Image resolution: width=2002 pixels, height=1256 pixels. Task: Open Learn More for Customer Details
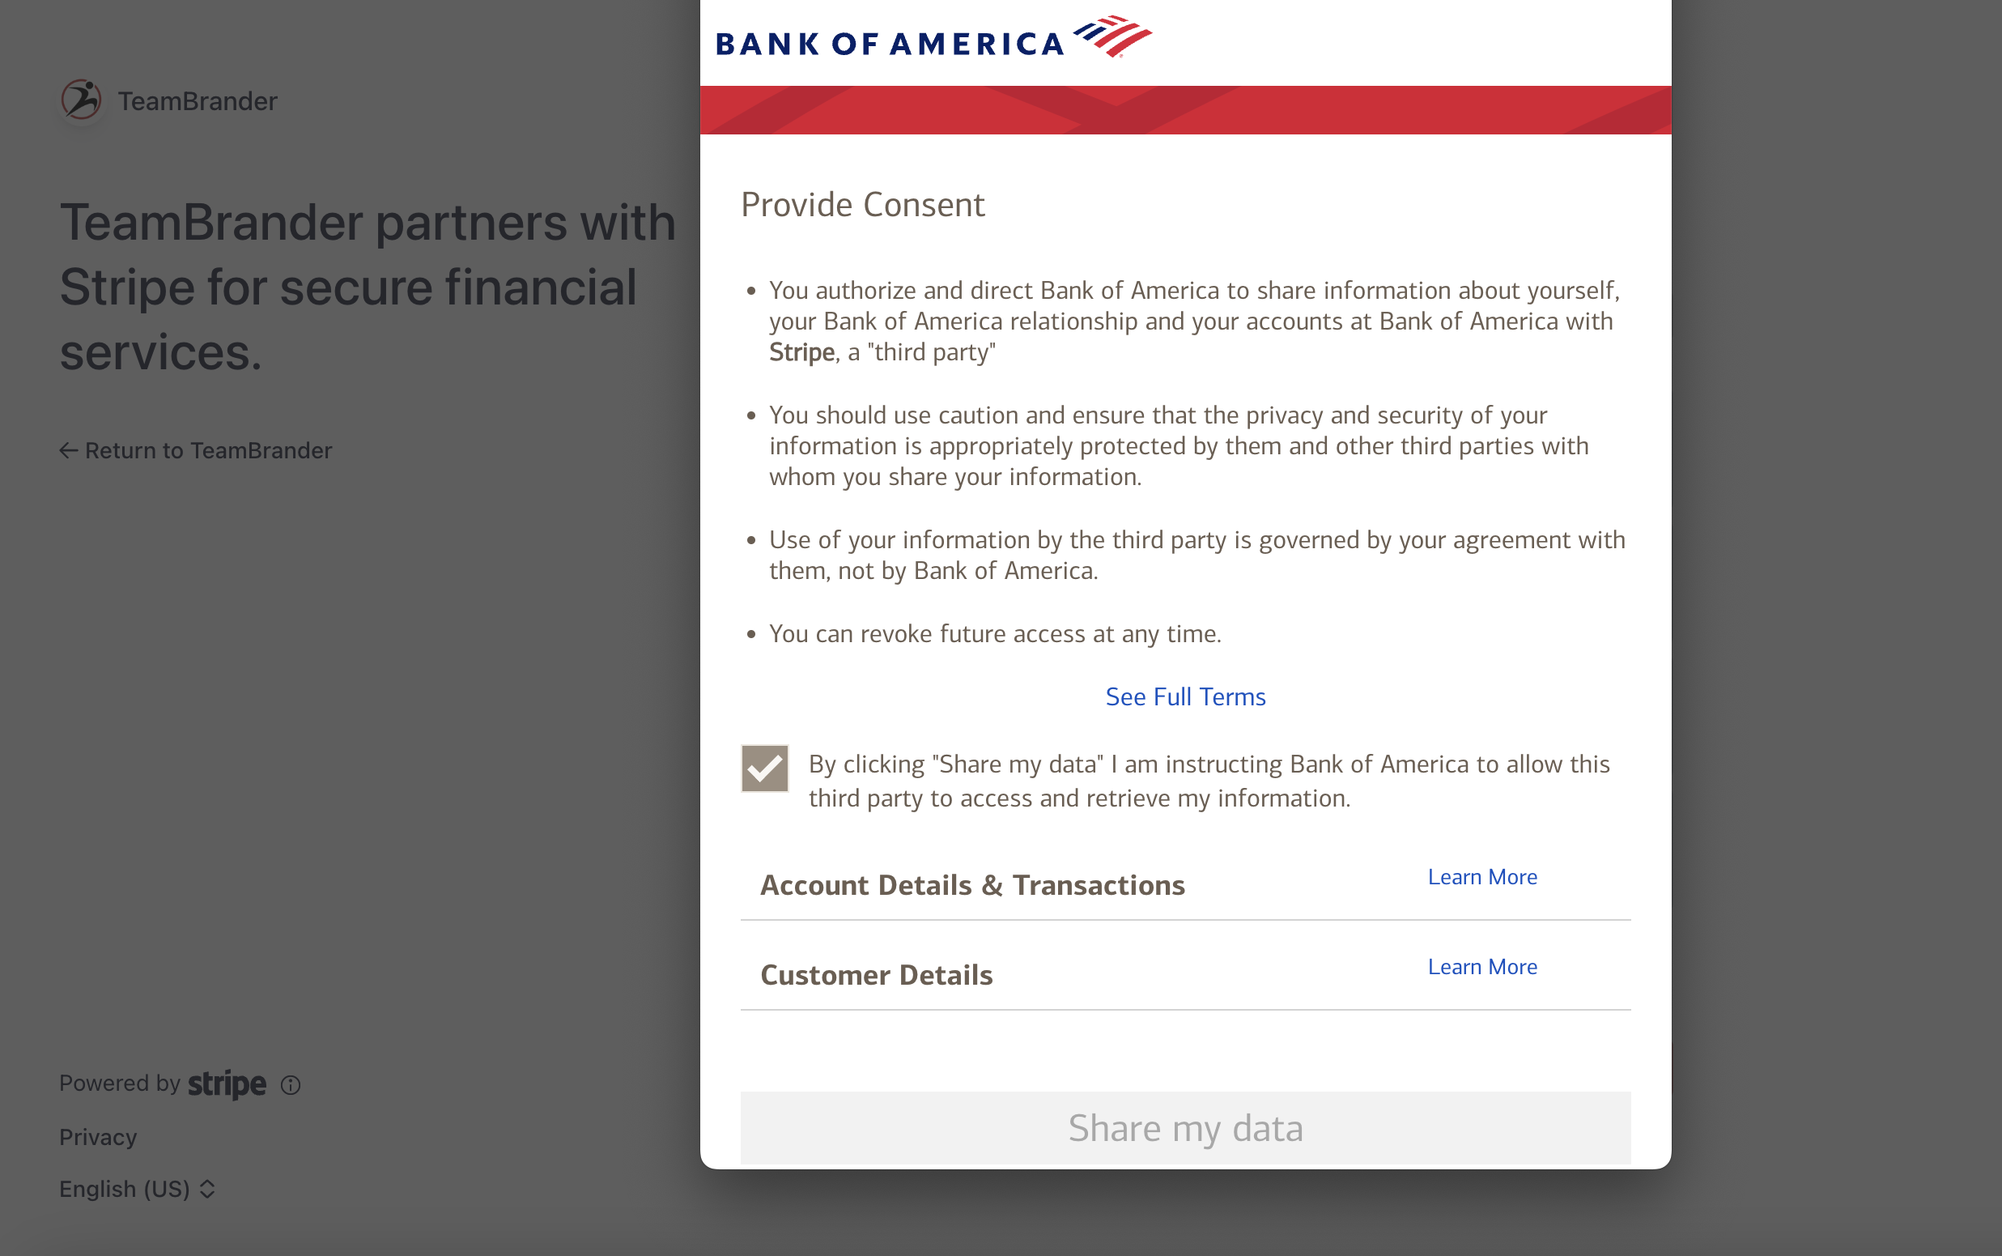[x=1482, y=967]
